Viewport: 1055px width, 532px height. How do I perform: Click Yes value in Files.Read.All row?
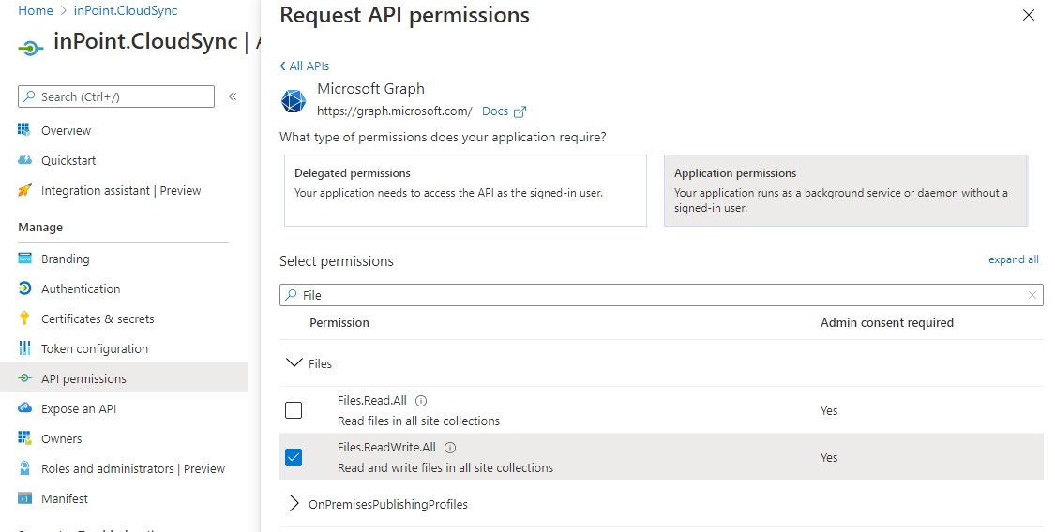829,410
